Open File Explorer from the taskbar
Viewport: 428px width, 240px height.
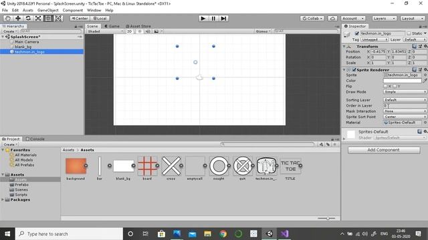tap(208, 234)
